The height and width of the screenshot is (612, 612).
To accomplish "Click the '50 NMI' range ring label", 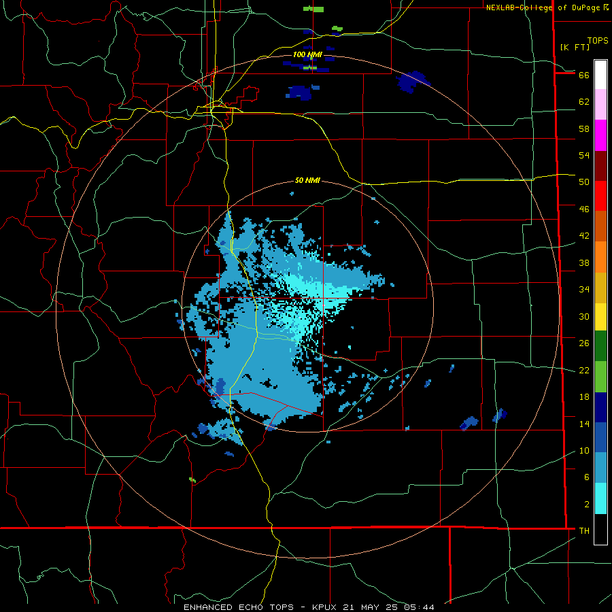I will pos(307,180).
